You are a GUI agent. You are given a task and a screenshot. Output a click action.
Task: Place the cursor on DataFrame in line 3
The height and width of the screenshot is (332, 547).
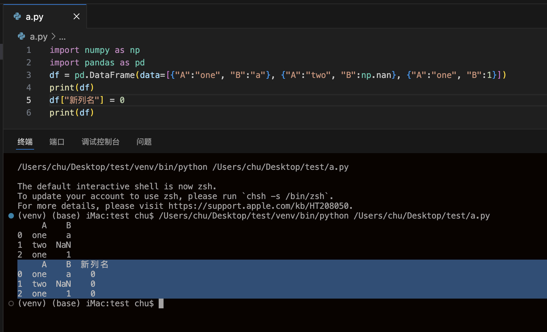click(112, 75)
